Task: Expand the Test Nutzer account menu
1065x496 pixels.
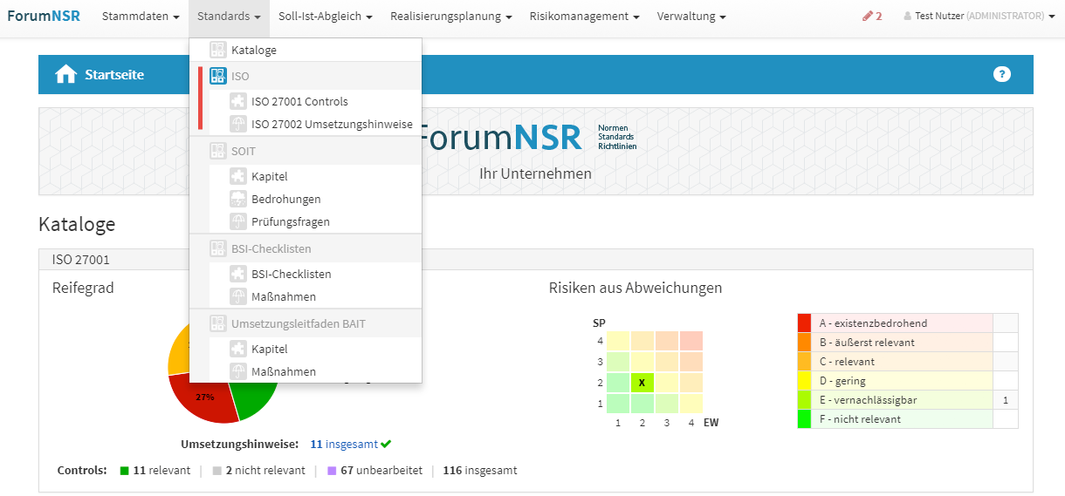Action: tap(979, 16)
